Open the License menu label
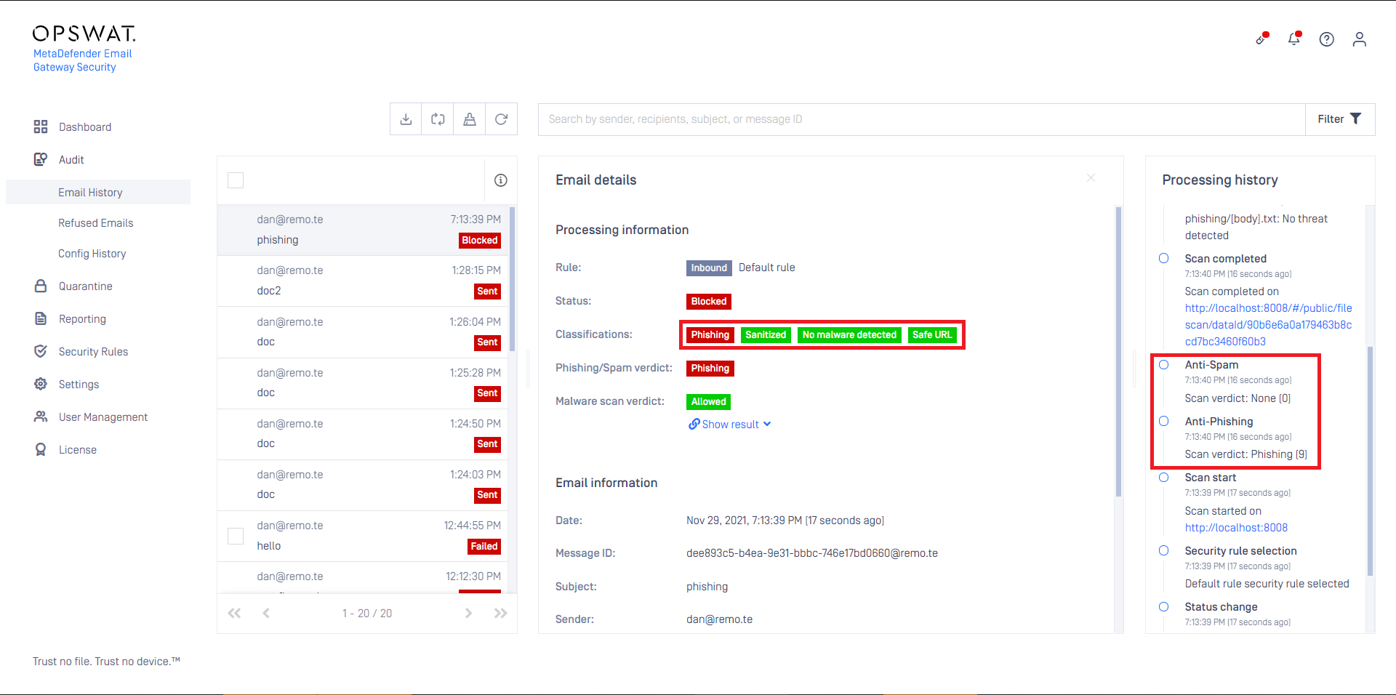 (78, 449)
